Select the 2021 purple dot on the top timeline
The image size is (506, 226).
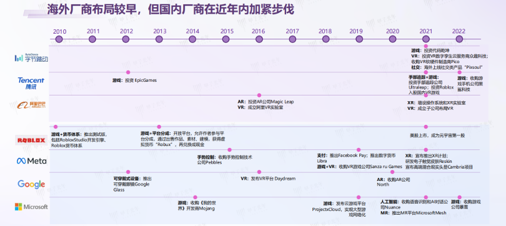pos(426,39)
